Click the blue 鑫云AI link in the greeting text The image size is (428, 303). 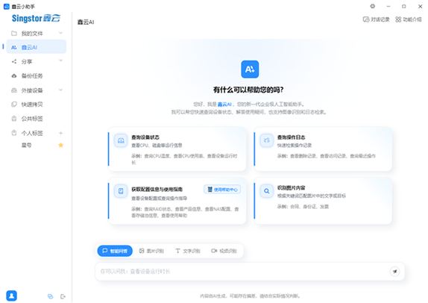224,104
